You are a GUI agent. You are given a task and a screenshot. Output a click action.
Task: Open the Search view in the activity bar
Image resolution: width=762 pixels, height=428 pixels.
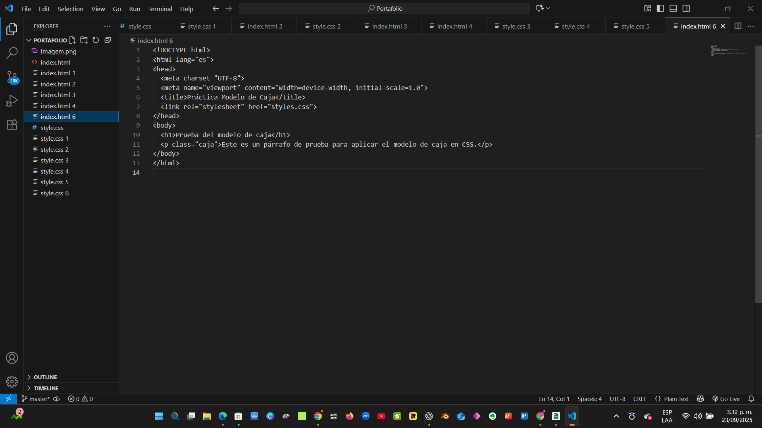coord(12,53)
